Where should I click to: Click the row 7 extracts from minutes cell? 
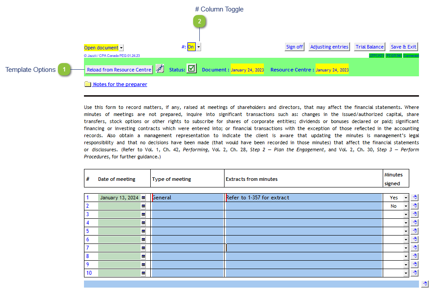[304, 248]
